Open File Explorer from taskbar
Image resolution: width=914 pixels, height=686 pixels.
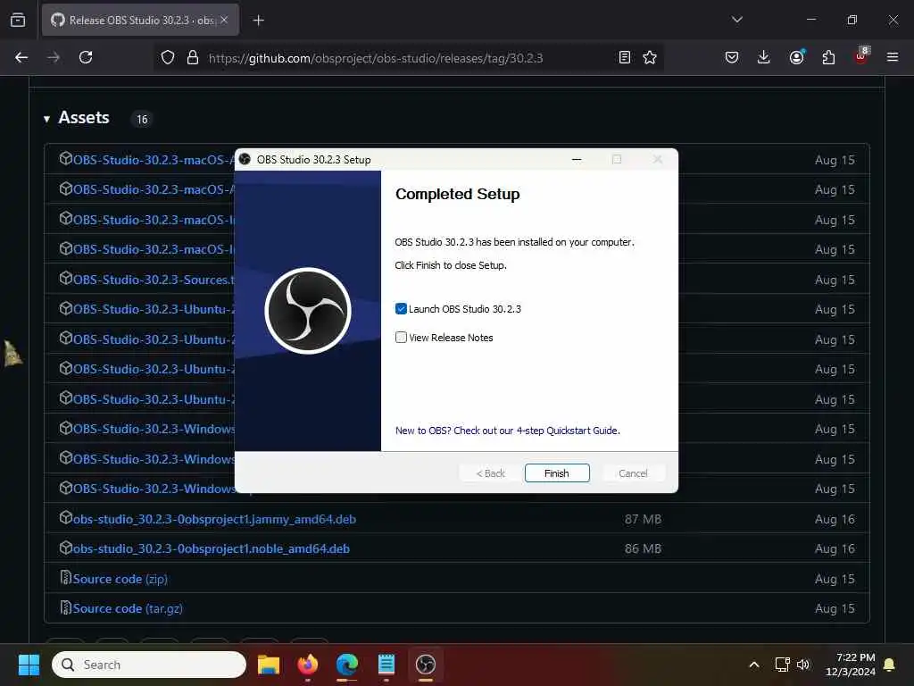pyautogui.click(x=269, y=665)
